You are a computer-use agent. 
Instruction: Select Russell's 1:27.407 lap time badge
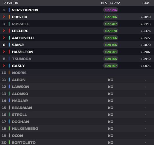[111, 24]
